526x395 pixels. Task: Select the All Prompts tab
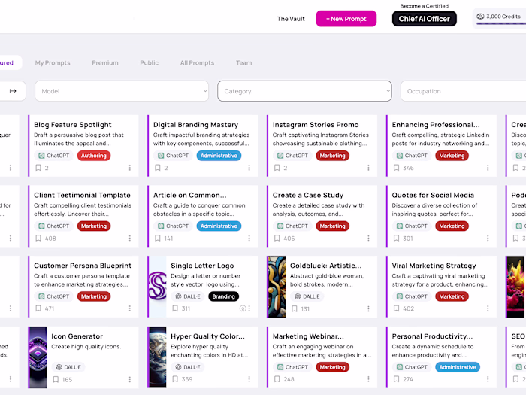pyautogui.click(x=197, y=63)
